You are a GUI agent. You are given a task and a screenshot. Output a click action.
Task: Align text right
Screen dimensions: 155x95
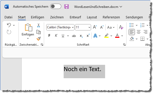145,32
